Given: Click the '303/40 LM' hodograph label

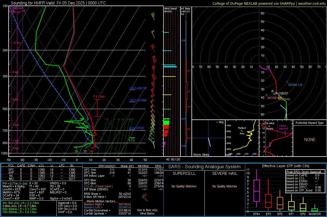Looking at the screenshot, I should point(295,85).
